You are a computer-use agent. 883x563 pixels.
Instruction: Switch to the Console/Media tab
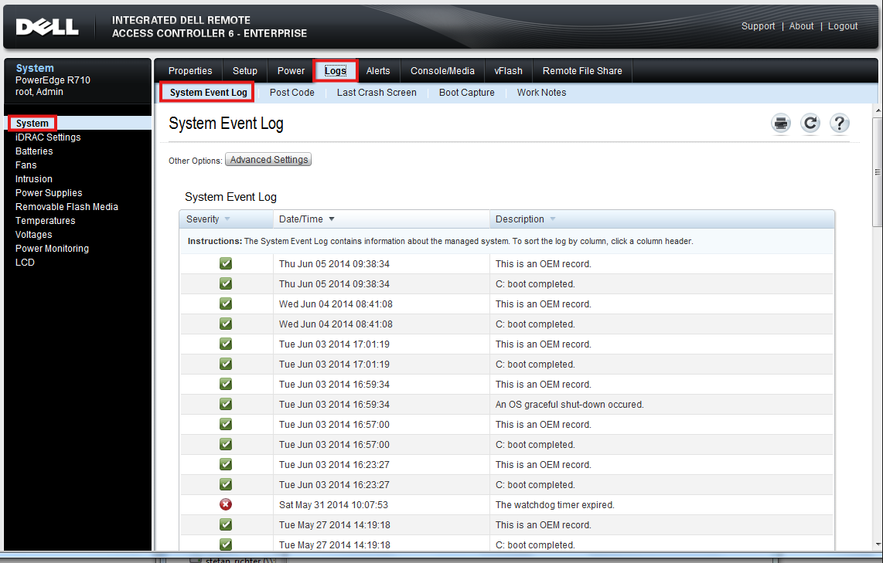442,71
